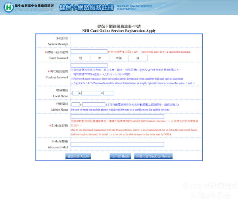Click the NHI administration logo icon

[x=9, y=7]
